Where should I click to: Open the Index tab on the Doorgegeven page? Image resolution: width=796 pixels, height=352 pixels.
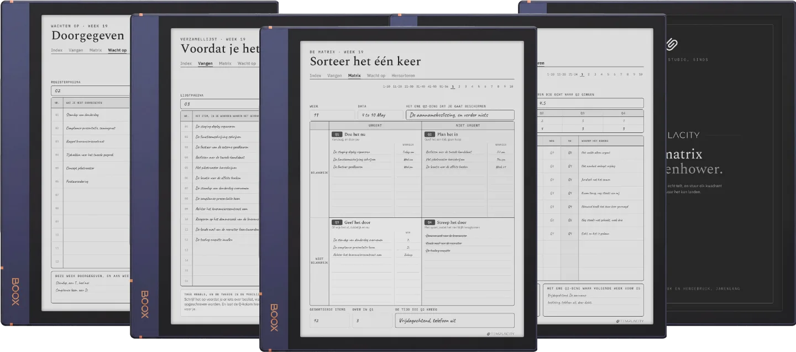tap(56, 50)
